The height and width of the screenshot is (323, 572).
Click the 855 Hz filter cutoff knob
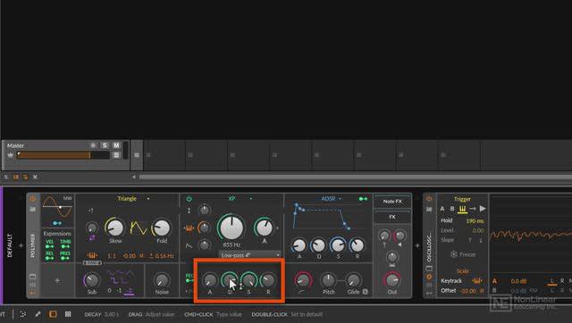coord(231,227)
